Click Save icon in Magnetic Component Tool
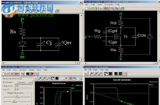The height and width of the screenshot is (105, 160). (12, 74)
